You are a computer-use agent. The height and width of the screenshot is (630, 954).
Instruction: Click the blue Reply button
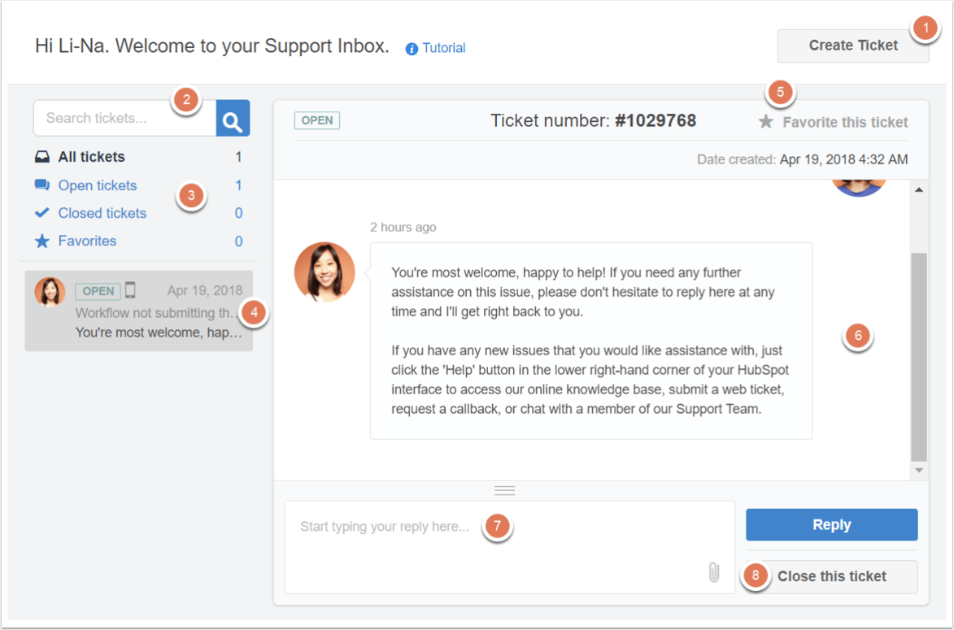(831, 525)
